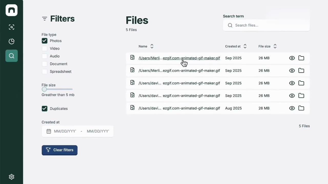
Task: Click the Clear filters button
Action: click(59, 150)
